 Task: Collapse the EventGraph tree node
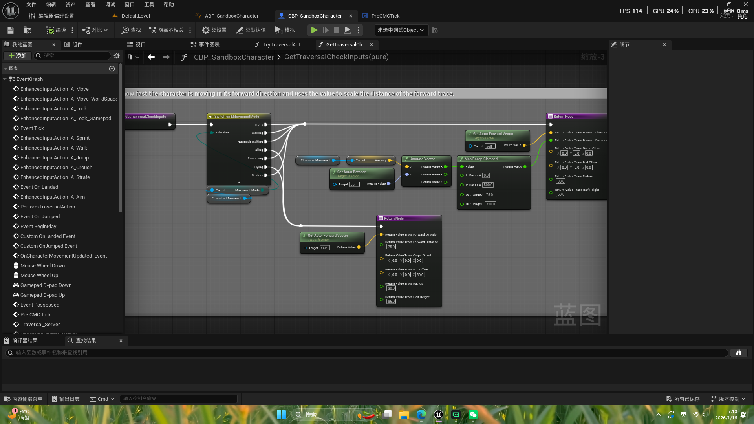[x=5, y=79]
